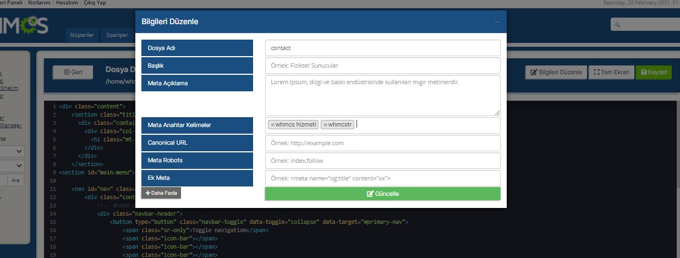Open the Müşteriler menu tab
Screen dimensions: 680x258
[x=82, y=36]
